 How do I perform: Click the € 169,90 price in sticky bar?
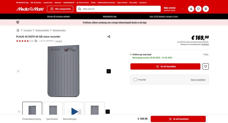pyautogui.click(x=142, y=119)
